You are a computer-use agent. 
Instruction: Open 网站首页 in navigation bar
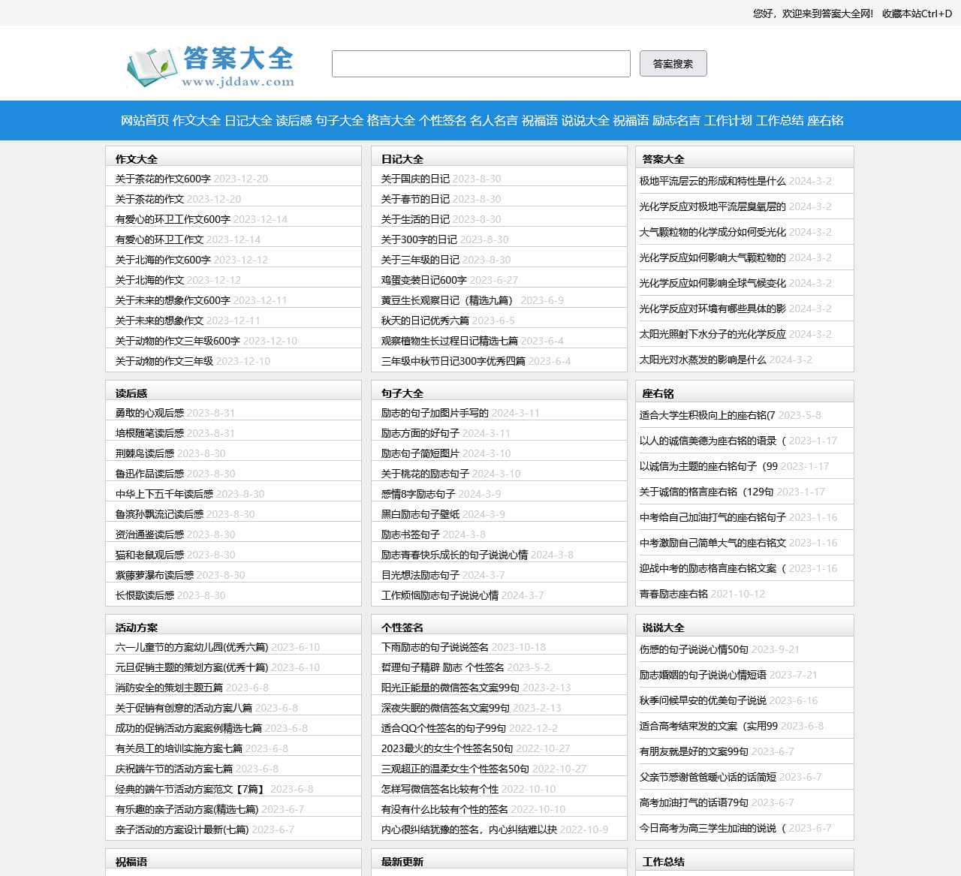[x=145, y=120]
